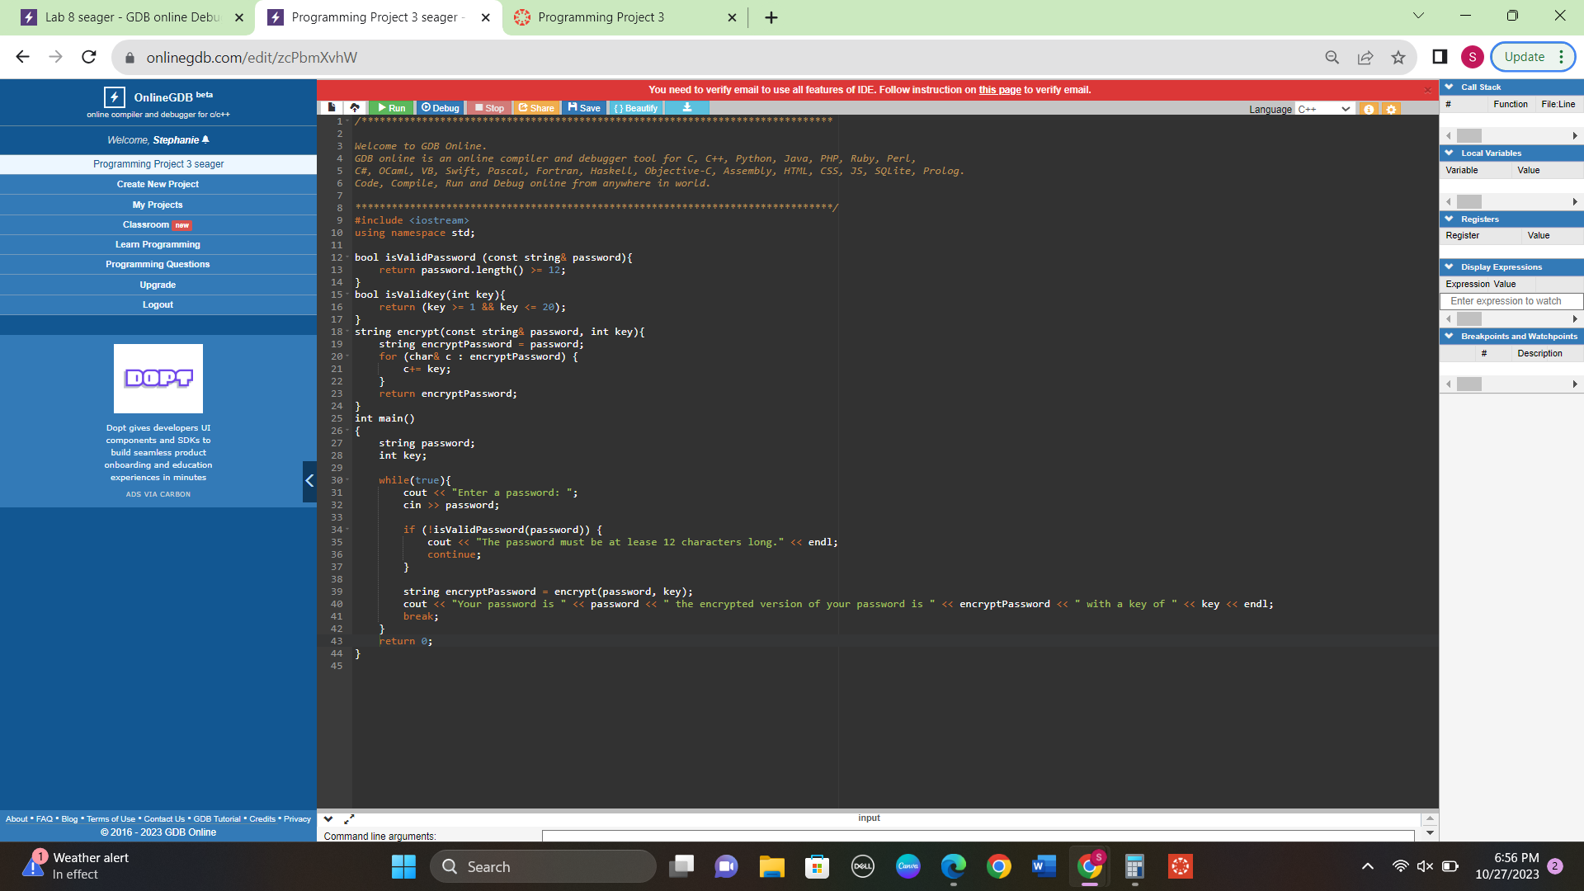The height and width of the screenshot is (891, 1584).
Task: Collapse the left sidebar with the chevron
Action: pos(309,481)
